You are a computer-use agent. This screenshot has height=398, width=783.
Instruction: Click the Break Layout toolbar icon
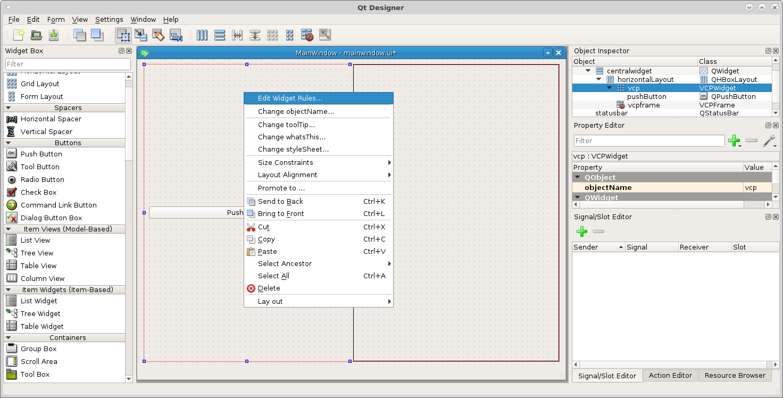[x=307, y=35]
